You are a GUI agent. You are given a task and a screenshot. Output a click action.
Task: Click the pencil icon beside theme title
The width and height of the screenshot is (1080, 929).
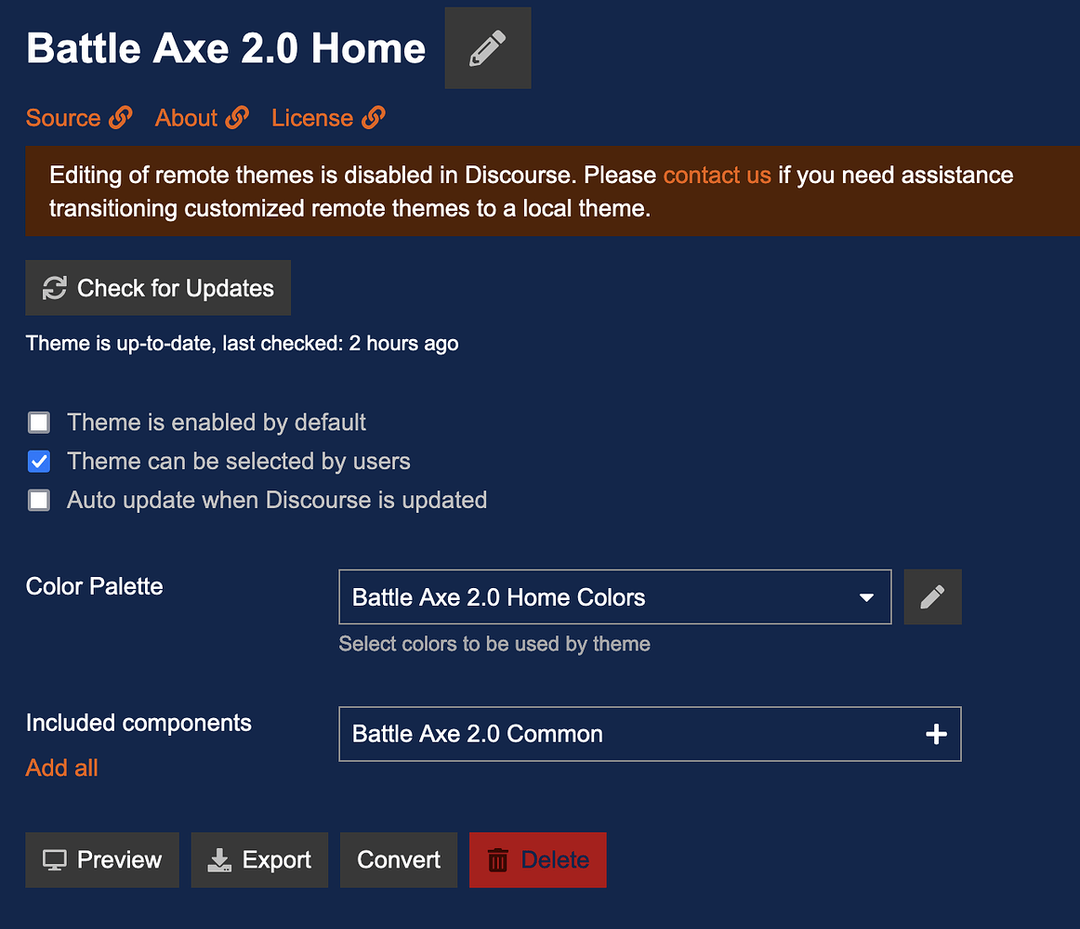488,48
